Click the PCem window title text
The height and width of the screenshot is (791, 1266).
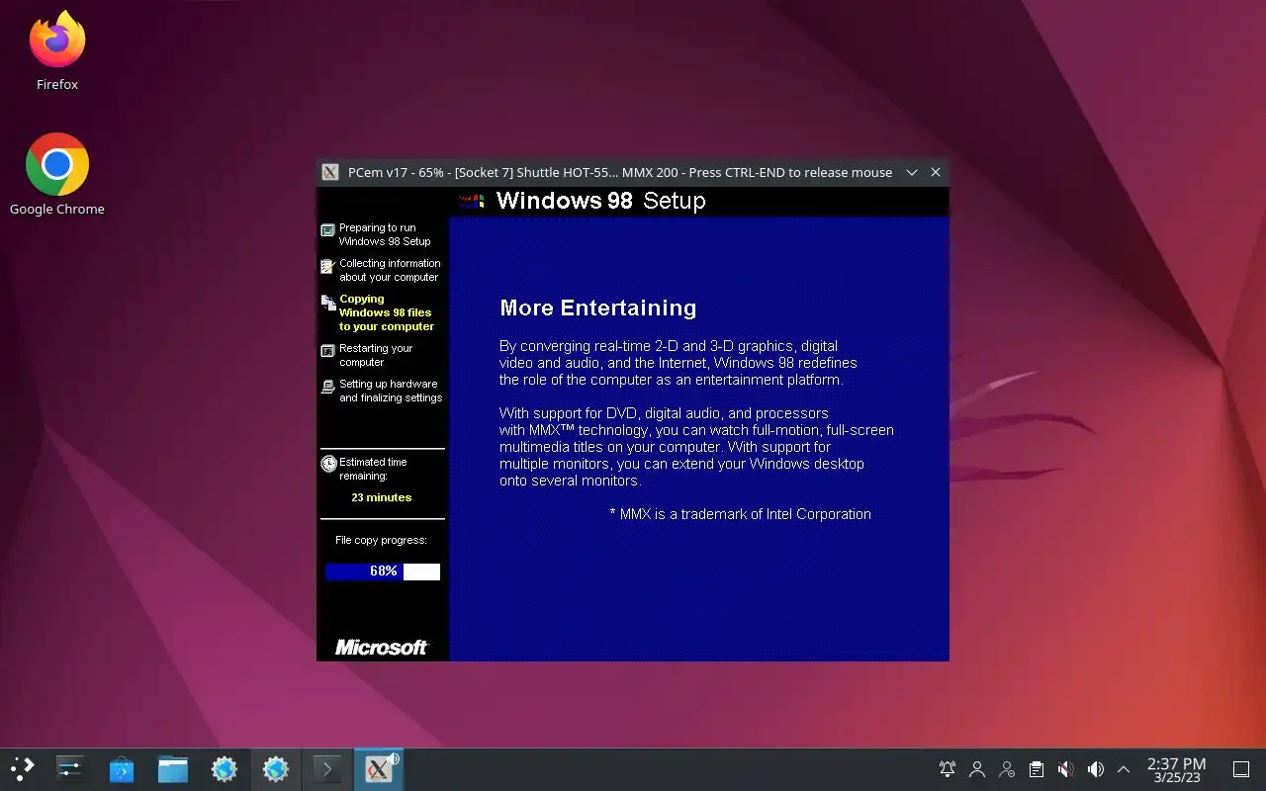coord(620,172)
